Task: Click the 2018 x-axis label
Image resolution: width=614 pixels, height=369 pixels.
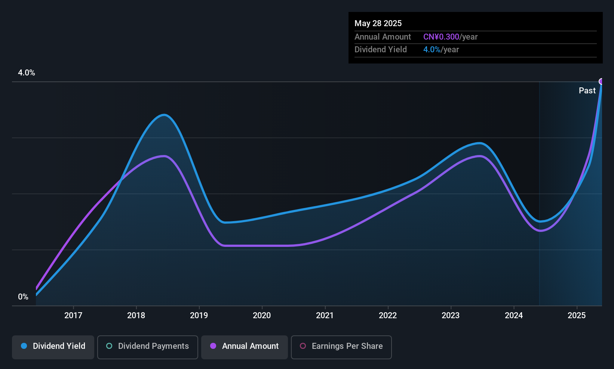Action: (136, 316)
